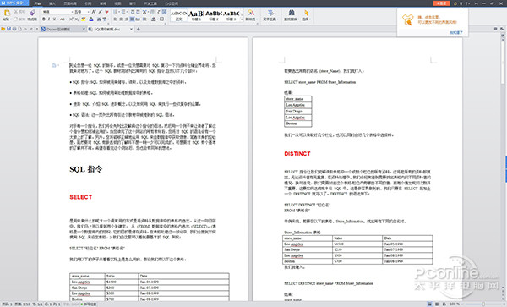Click the Select cursor tool icon
507x307 pixels.
306,13
